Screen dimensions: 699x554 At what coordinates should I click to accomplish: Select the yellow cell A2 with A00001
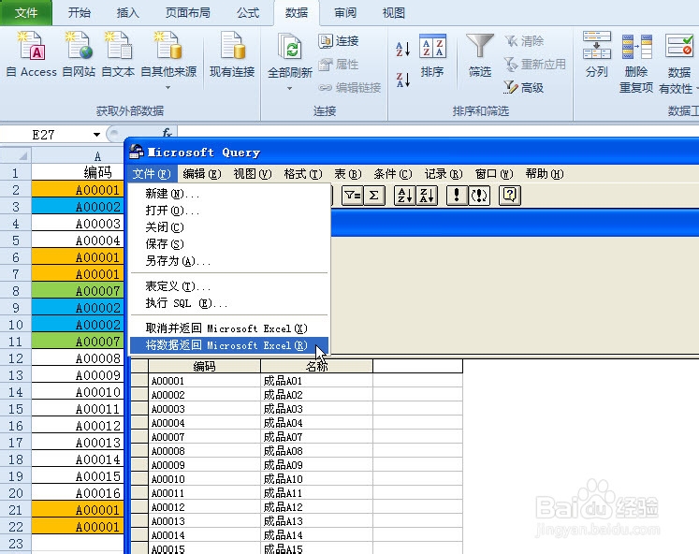[78, 190]
